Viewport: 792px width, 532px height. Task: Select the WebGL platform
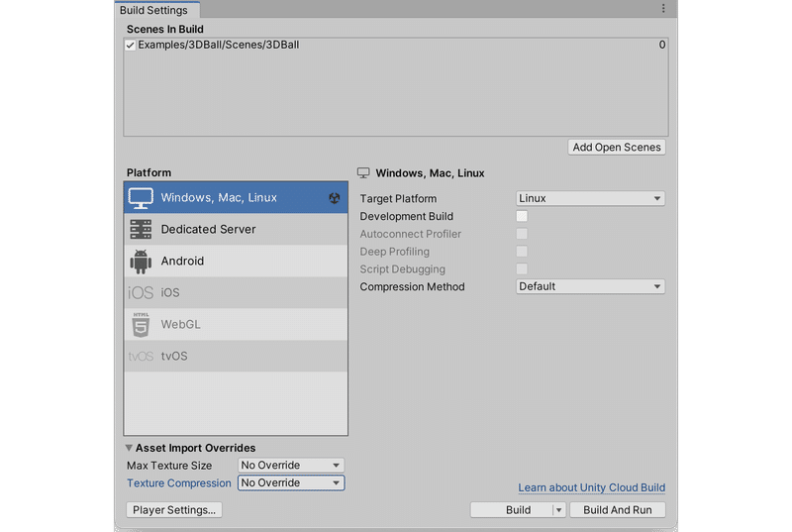coord(236,324)
